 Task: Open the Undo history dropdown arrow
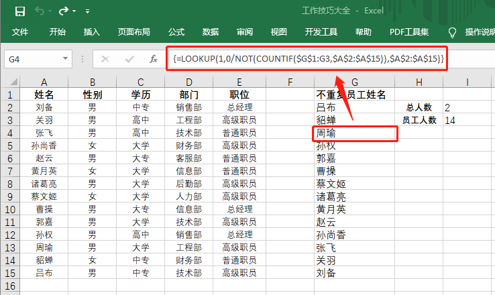(x=50, y=11)
